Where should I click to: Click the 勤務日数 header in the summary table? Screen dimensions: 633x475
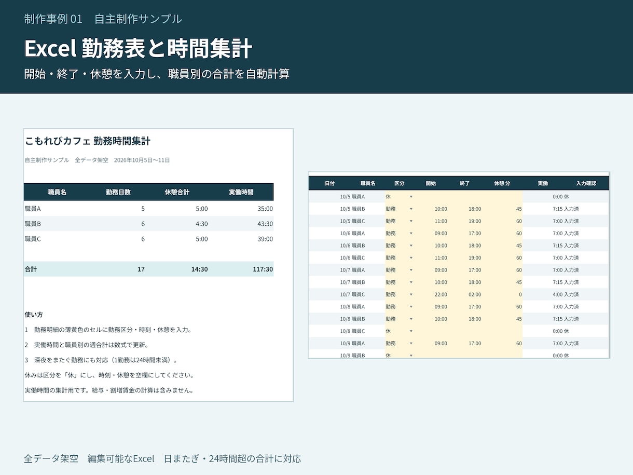(118, 192)
